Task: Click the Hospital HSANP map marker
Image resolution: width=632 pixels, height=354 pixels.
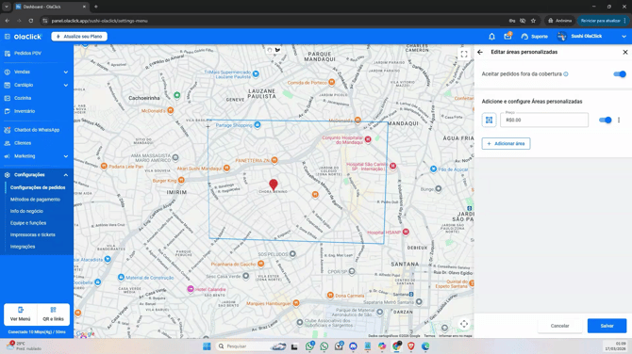Action: pyautogui.click(x=406, y=232)
